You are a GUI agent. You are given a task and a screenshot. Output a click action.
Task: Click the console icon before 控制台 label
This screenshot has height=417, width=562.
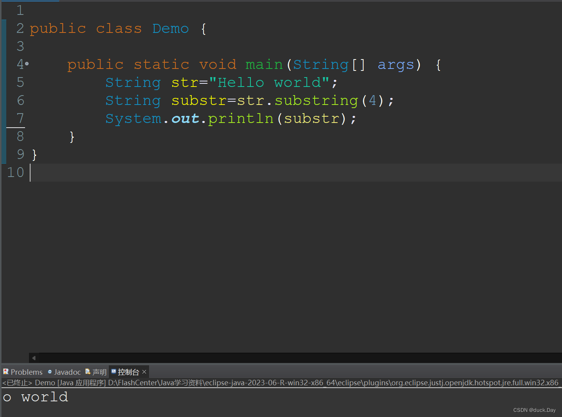113,372
